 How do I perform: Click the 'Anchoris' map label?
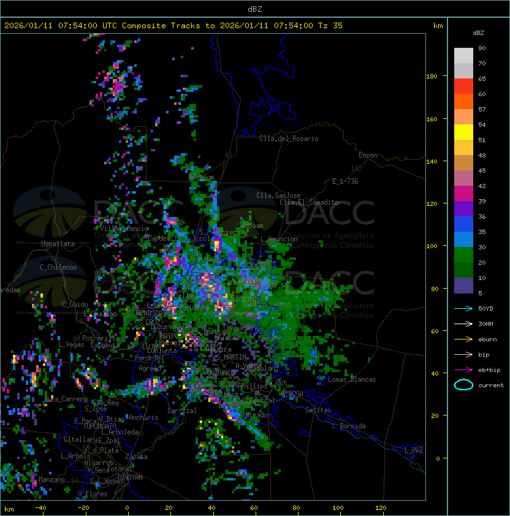click(143, 417)
